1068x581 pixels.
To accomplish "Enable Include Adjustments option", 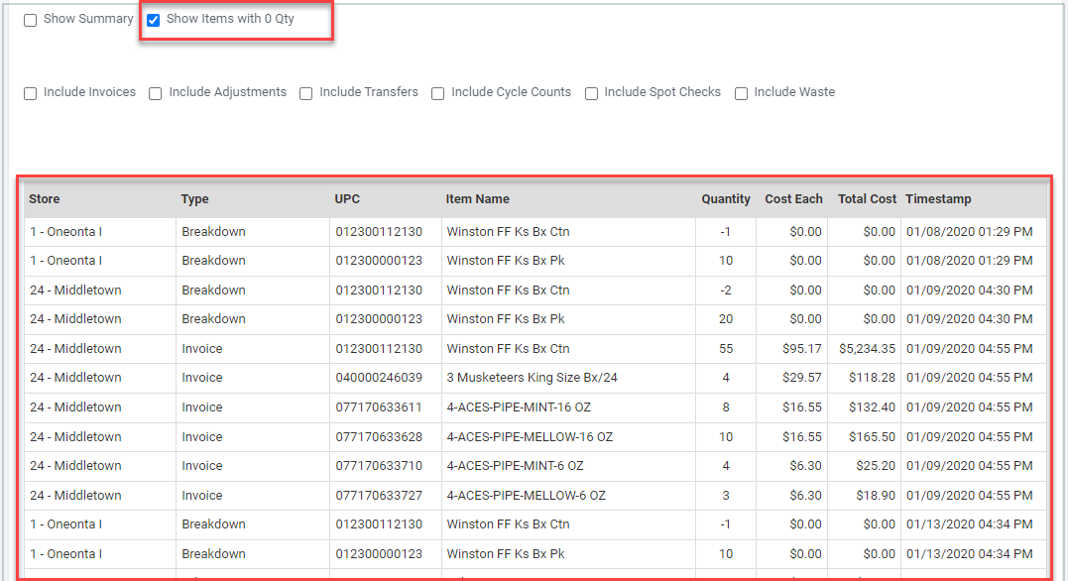I will 156,93.
